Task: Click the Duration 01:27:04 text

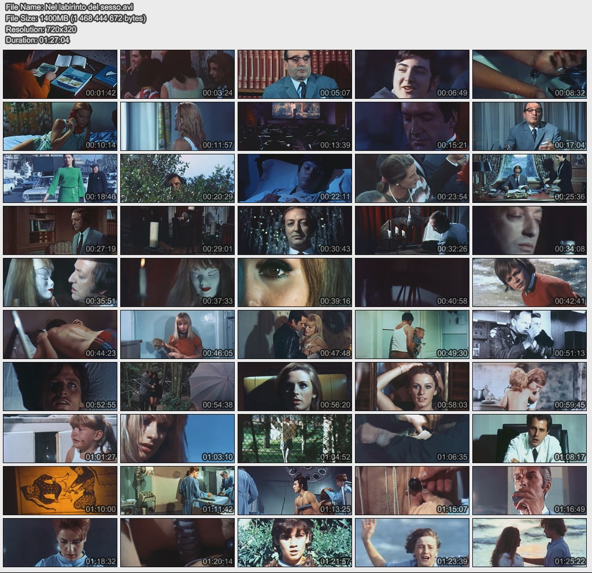Action: click(x=38, y=40)
